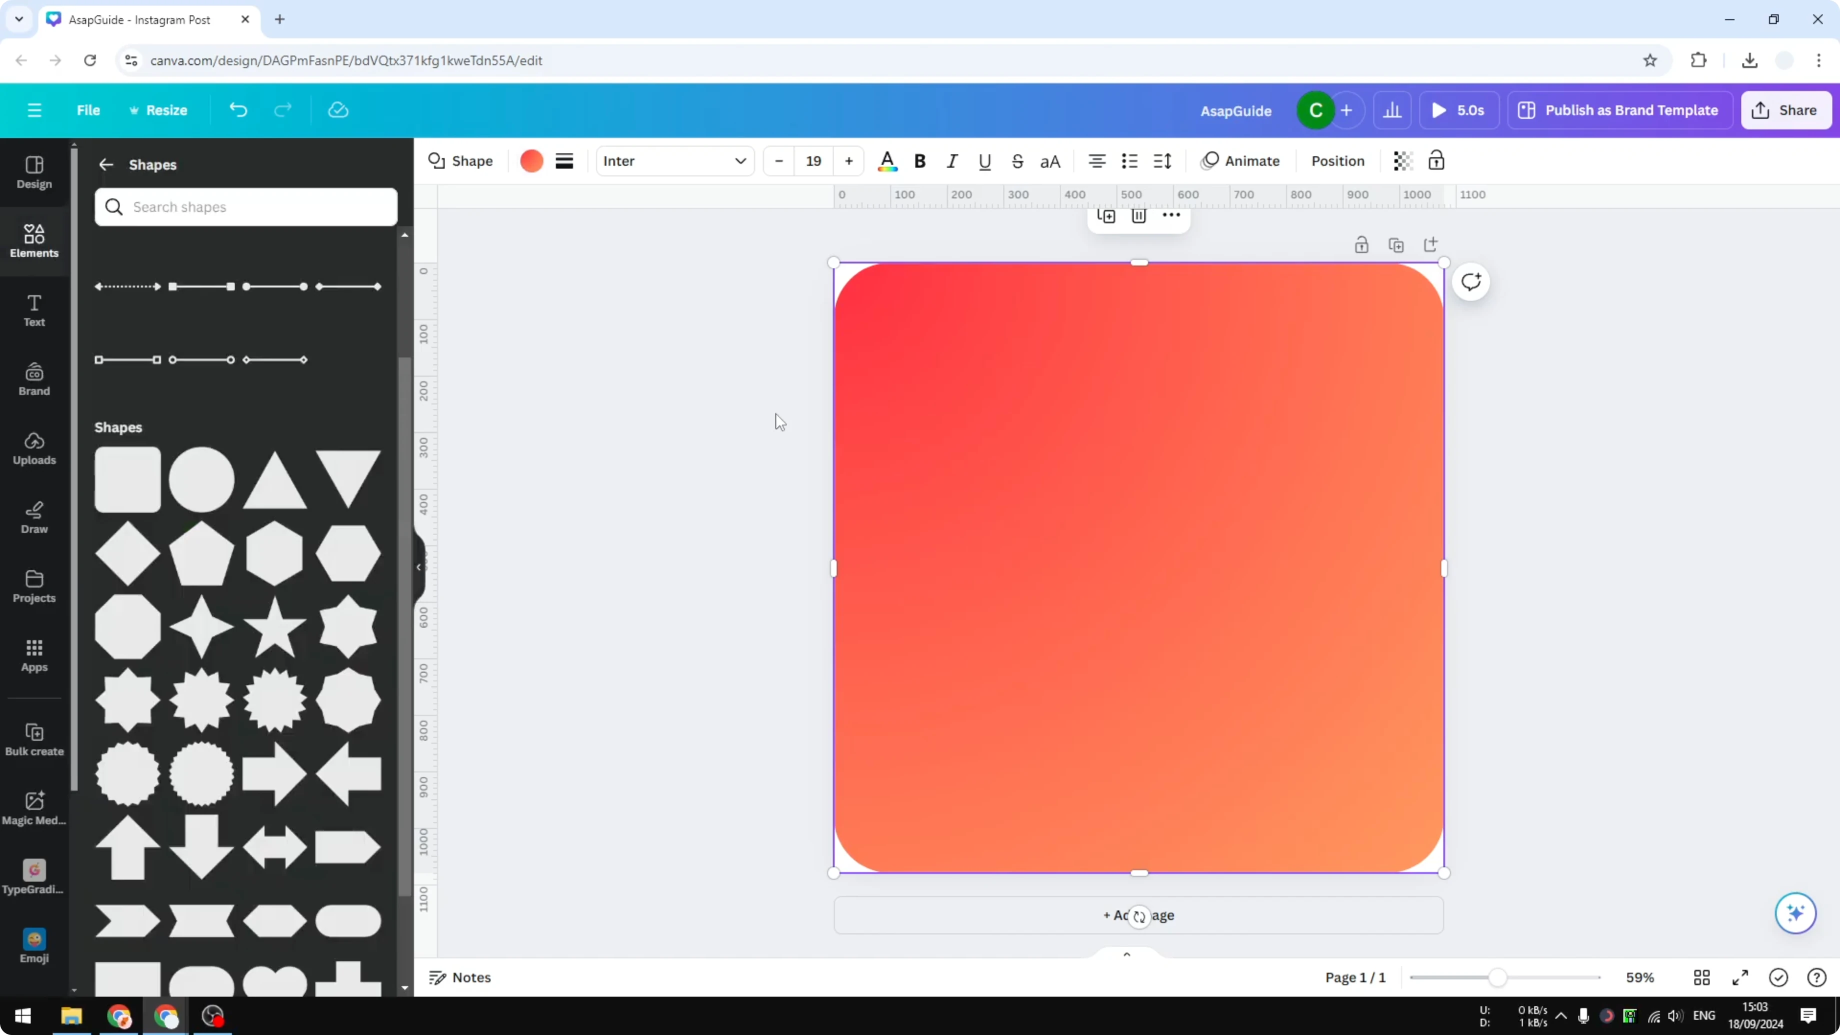
Task: Open the Emoji app
Action: (x=34, y=946)
